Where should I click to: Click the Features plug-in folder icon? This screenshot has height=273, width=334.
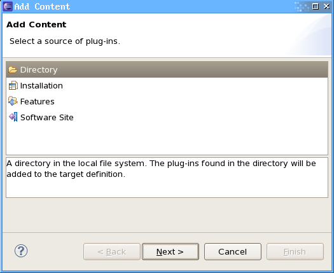coord(13,101)
